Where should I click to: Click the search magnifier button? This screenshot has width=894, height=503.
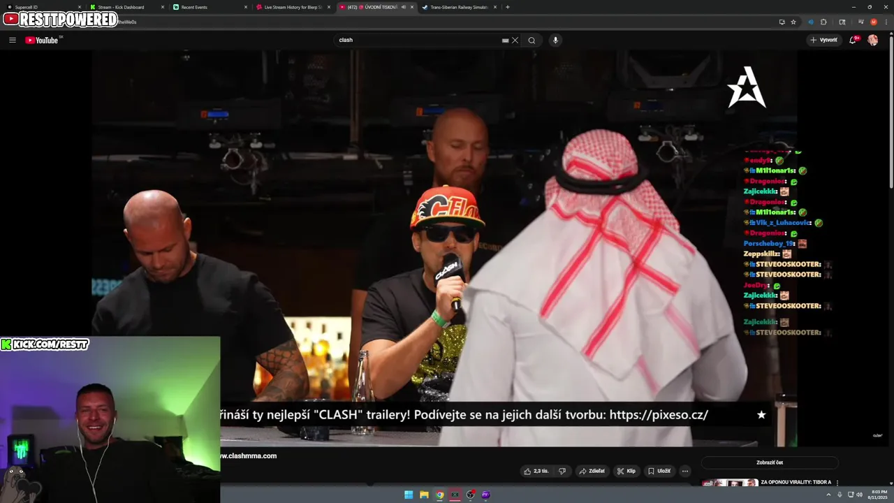coord(532,40)
